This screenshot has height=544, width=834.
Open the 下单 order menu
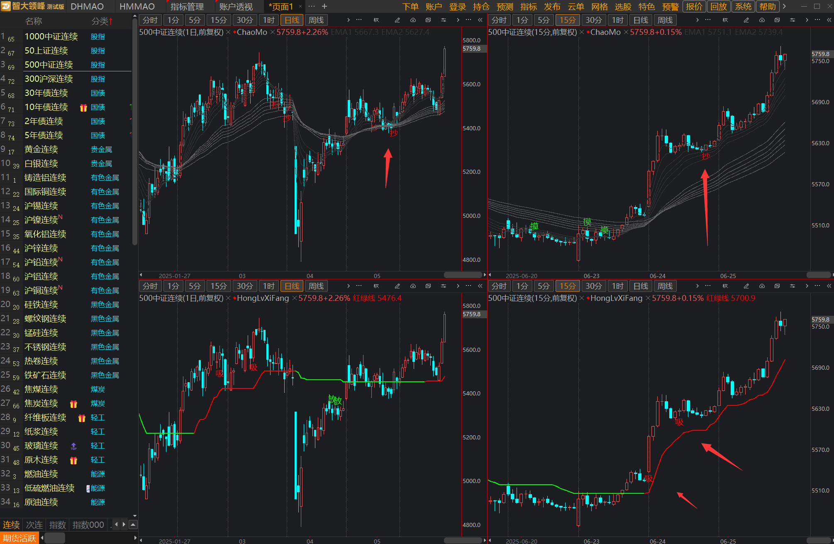[410, 7]
